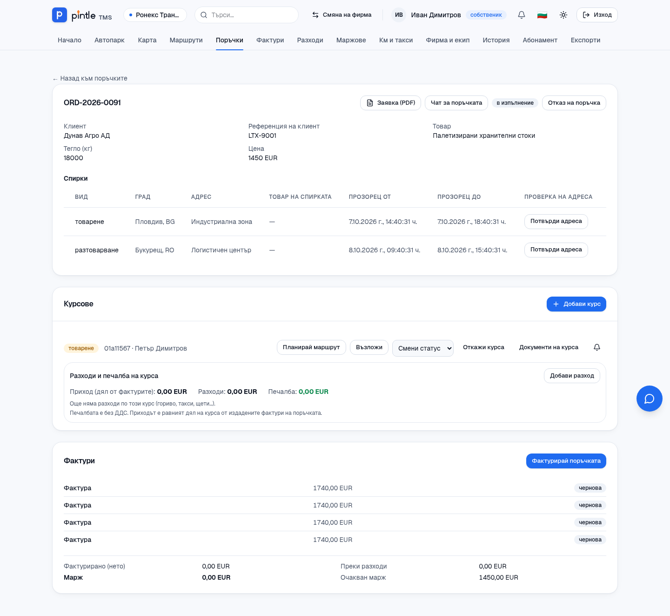Open the Експорти tab
Screen dimensions: 670x616
(585, 40)
